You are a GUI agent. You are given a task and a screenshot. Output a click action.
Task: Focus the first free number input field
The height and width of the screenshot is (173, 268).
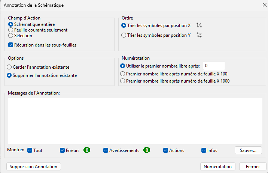point(214,66)
